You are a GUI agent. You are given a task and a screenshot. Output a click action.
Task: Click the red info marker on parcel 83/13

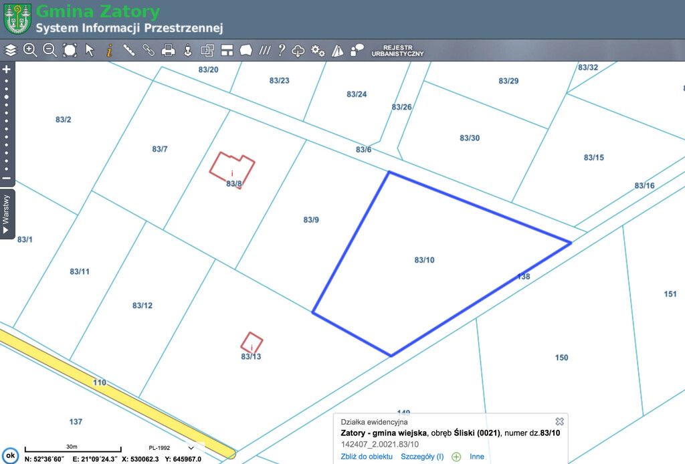click(252, 348)
